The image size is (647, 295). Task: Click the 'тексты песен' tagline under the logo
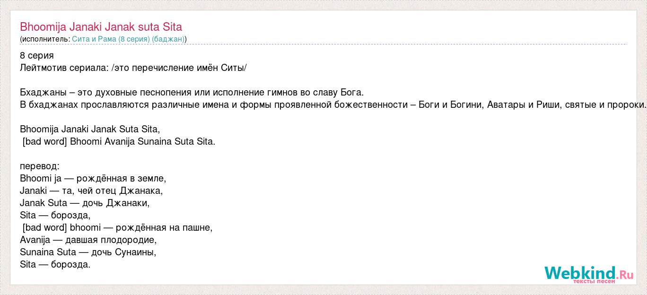click(594, 281)
